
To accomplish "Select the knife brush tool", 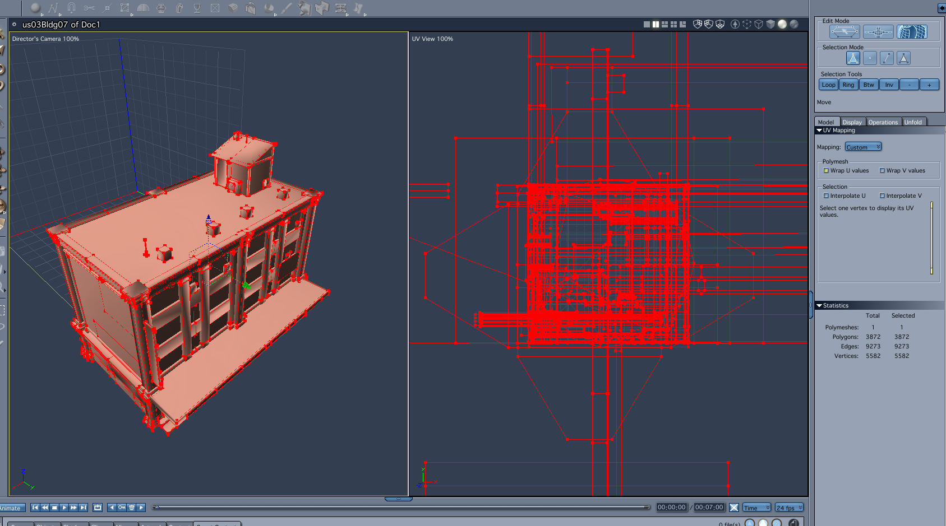I will pyautogui.click(x=287, y=8).
